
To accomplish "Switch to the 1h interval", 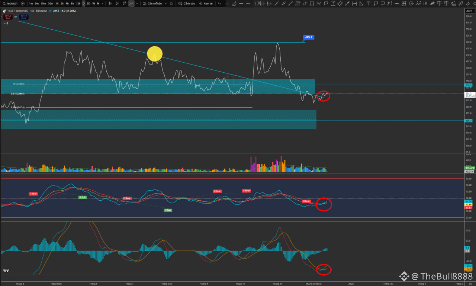I will [x=57, y=3].
